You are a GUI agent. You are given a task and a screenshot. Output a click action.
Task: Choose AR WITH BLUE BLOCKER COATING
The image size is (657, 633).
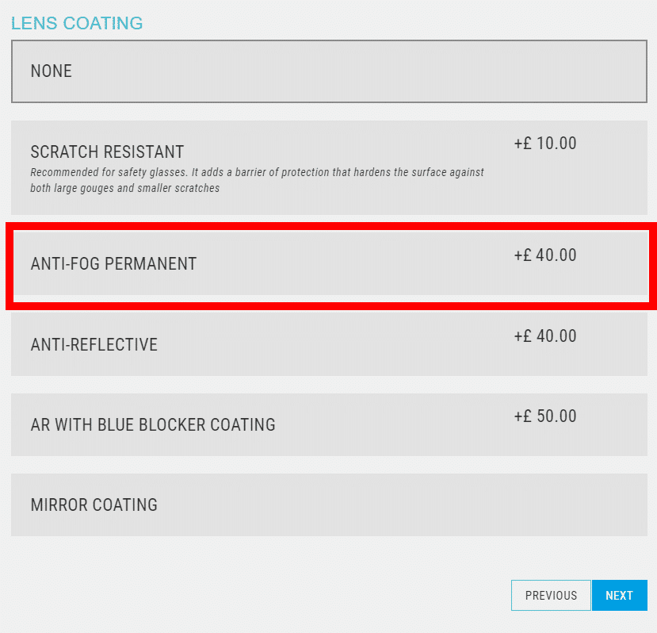pyautogui.click(x=329, y=424)
